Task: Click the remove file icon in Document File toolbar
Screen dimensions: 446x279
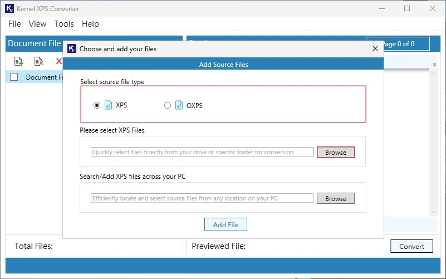Action: [x=38, y=61]
